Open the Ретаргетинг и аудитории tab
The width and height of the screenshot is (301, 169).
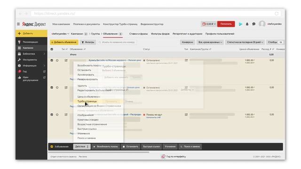[x=187, y=34]
